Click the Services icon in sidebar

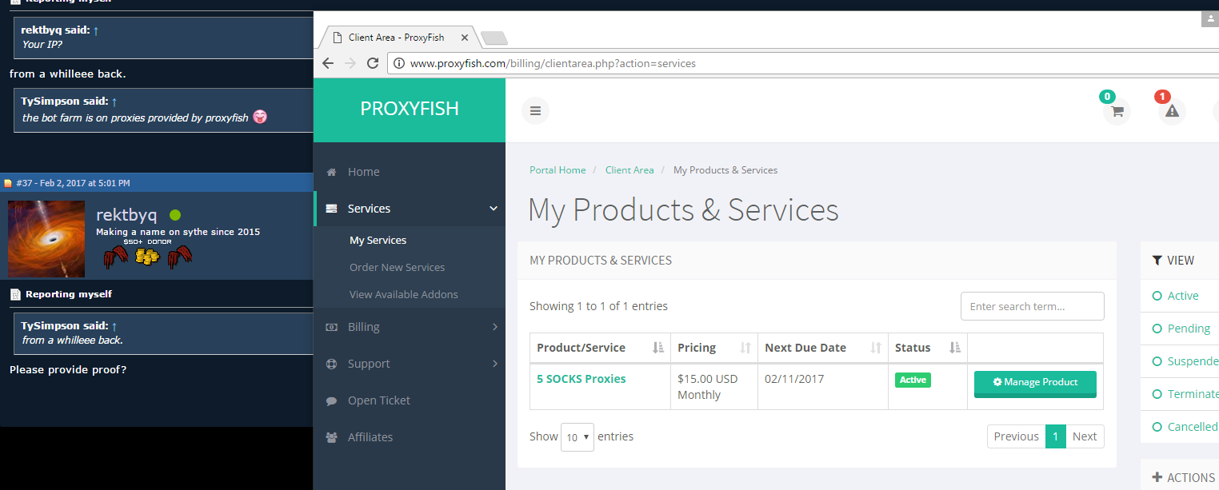(x=332, y=209)
